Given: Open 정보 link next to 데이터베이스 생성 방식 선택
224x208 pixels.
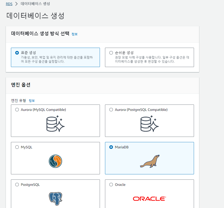Looking at the screenshot, I should [x=74, y=34].
